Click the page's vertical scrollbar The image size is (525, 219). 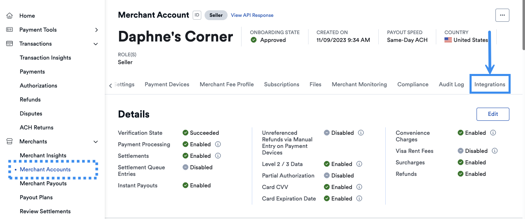point(522,25)
